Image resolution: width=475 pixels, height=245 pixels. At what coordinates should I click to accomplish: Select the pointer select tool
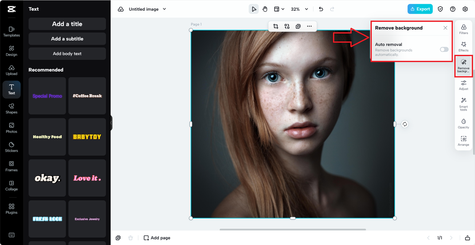pyautogui.click(x=253, y=9)
